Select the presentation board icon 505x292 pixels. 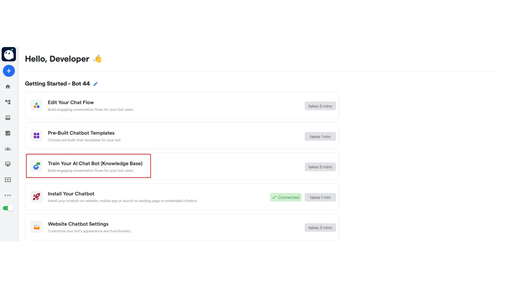(8, 164)
